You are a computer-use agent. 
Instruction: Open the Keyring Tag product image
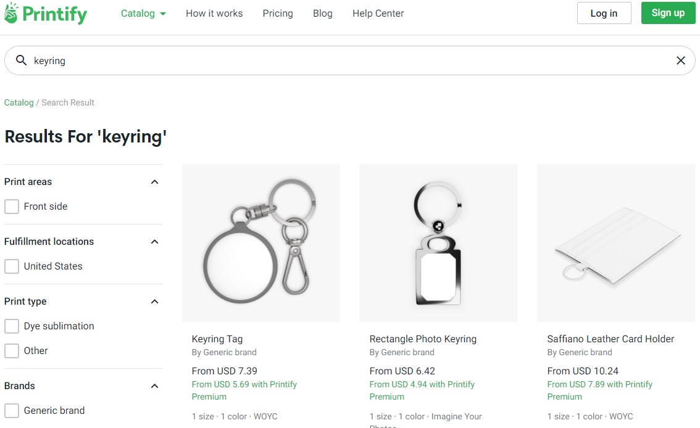coord(260,243)
